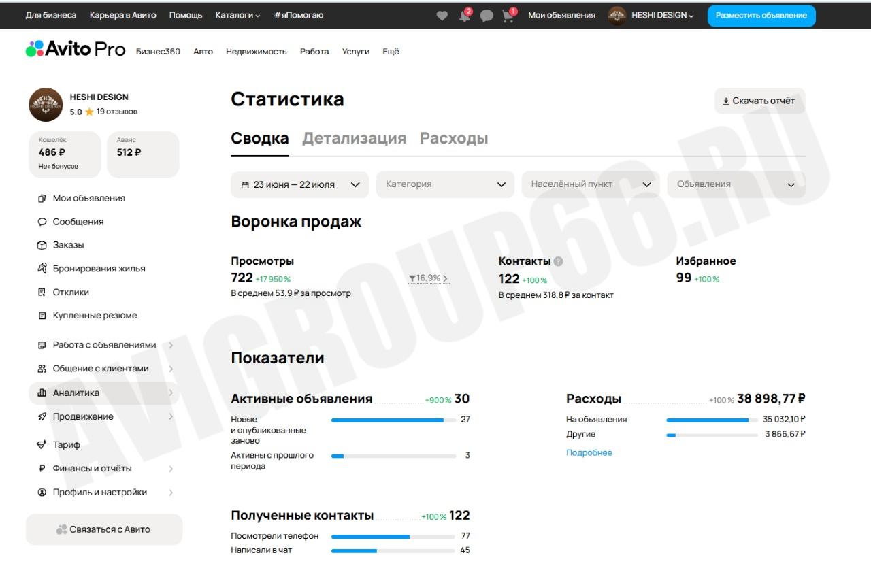Click the calendar icon in date filter

pos(245,185)
